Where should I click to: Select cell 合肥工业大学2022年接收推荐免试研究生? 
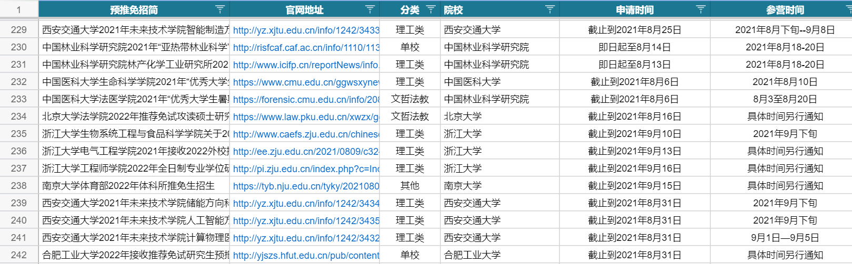134,255
